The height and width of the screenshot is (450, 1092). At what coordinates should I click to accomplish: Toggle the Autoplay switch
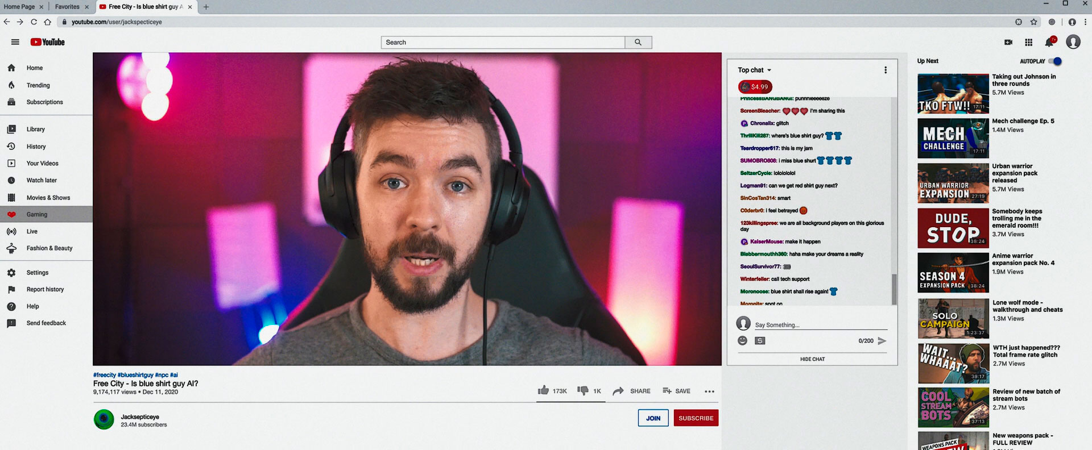(1055, 61)
